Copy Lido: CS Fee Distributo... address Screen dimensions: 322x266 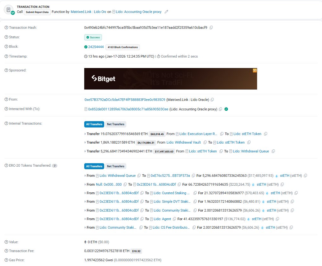pyautogui.click(x=194, y=227)
